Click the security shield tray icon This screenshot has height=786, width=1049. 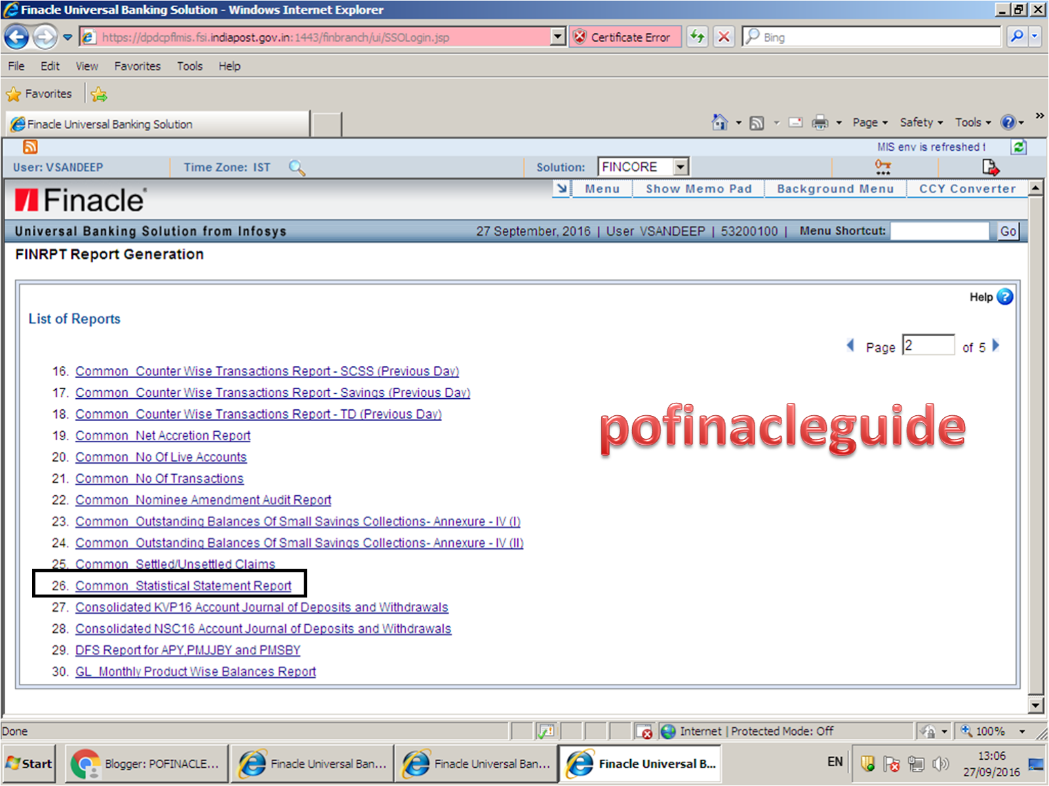(x=868, y=764)
